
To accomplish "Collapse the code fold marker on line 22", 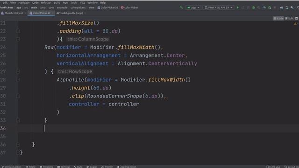I will tap(18, 31).
